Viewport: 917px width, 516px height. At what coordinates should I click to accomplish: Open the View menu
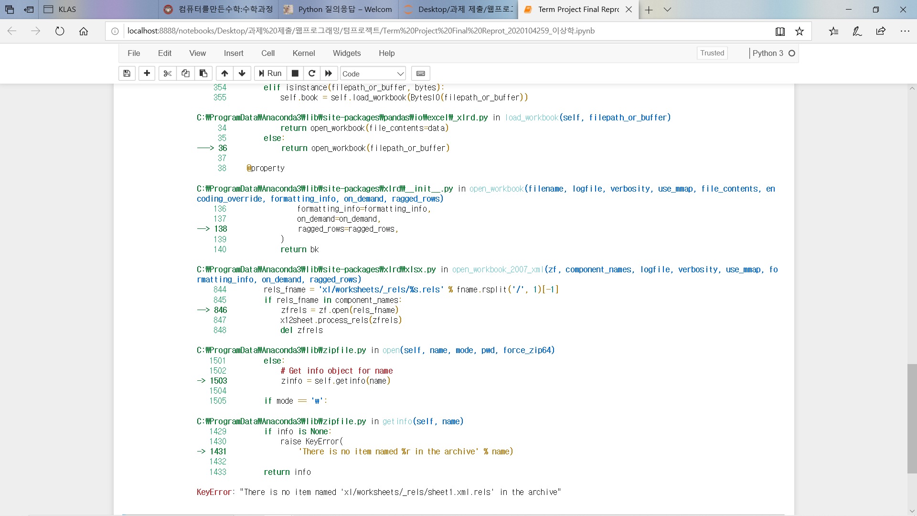point(198,53)
